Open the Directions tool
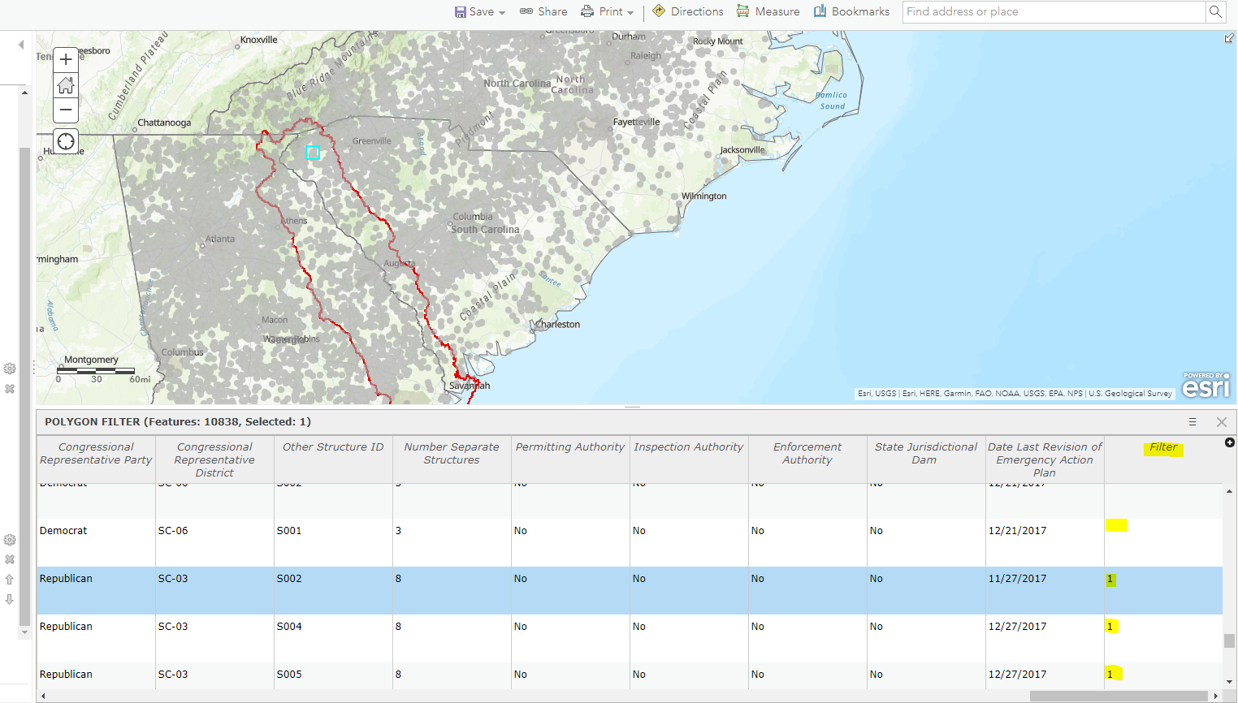Viewport: 1238px width, 703px height. click(x=687, y=11)
